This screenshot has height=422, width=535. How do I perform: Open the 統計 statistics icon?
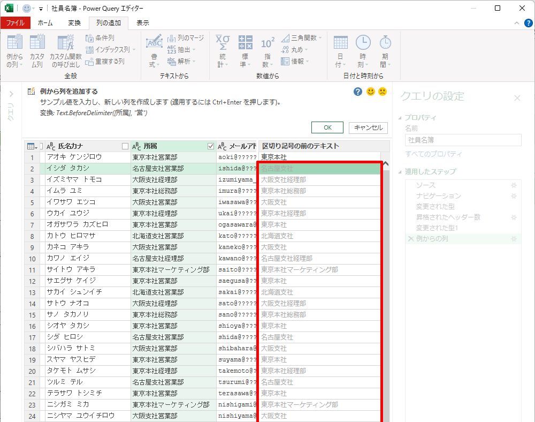(x=222, y=43)
